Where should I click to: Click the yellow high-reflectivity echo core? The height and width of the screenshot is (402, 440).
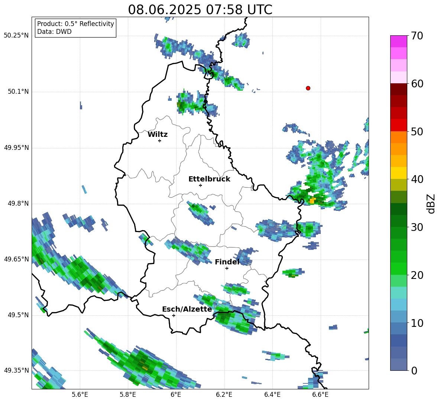pos(312,200)
